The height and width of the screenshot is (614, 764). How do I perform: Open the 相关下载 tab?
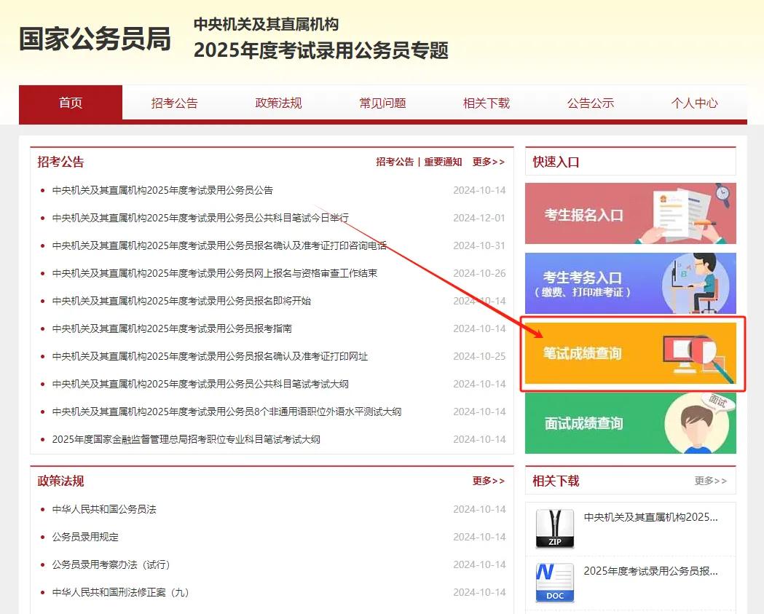point(486,103)
